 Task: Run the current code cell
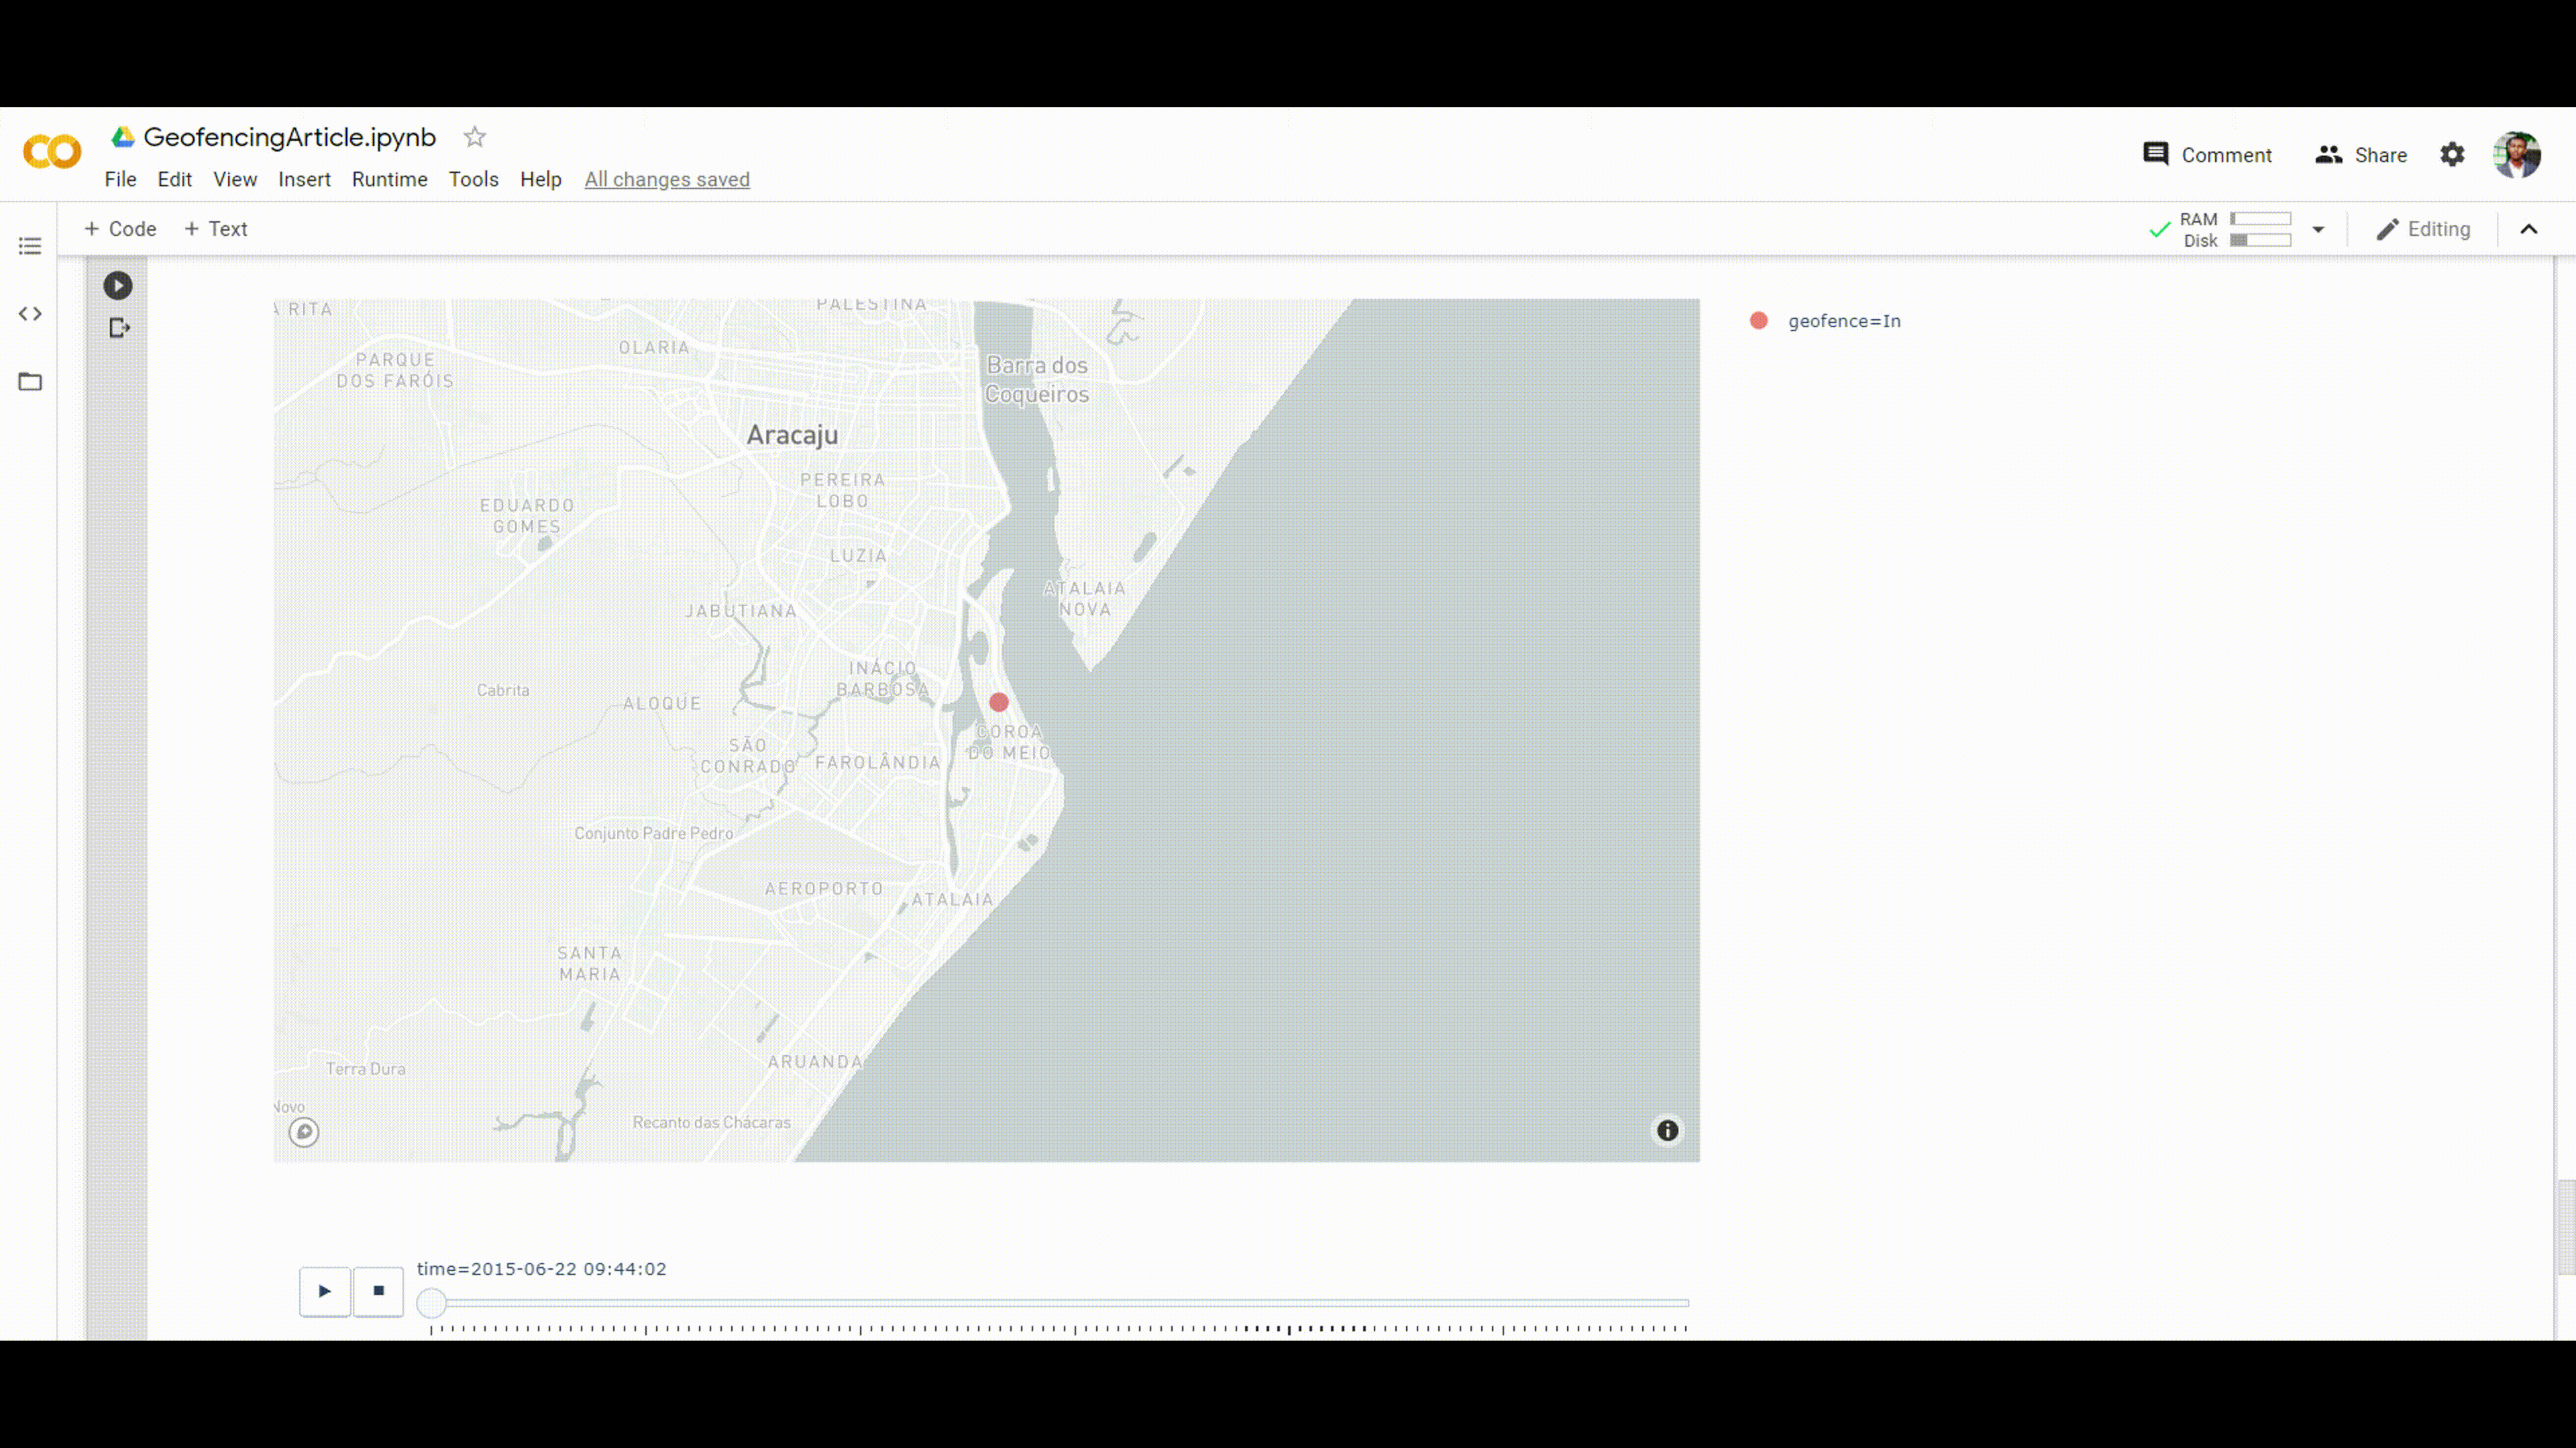pos(117,286)
